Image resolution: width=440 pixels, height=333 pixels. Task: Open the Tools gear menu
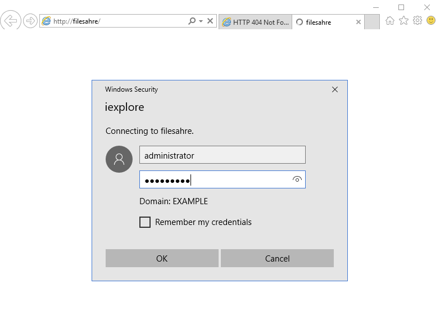tap(418, 20)
